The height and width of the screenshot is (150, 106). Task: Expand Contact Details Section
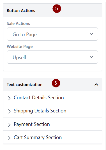pos(53,98)
